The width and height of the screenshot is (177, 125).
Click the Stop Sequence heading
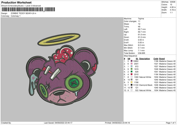[x=130, y=55]
